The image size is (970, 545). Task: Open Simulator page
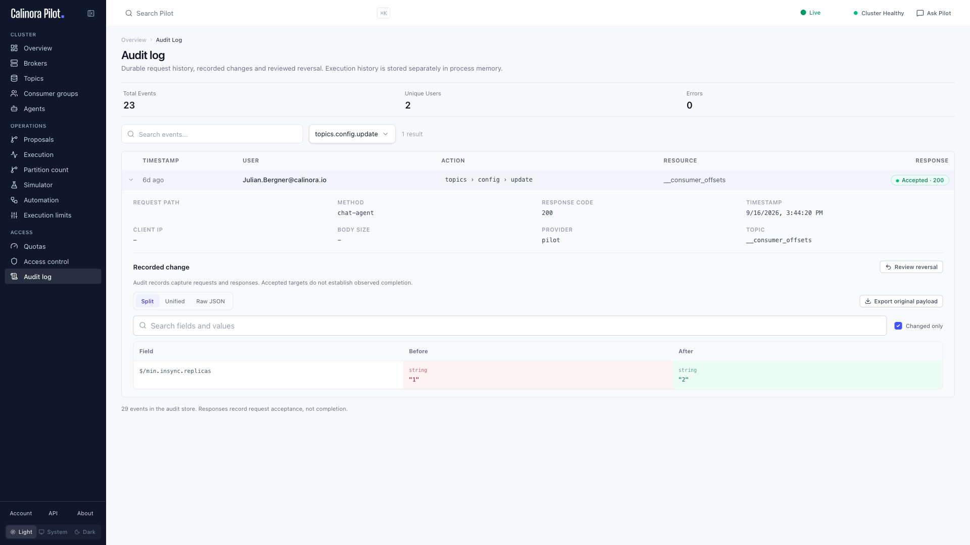53,185
